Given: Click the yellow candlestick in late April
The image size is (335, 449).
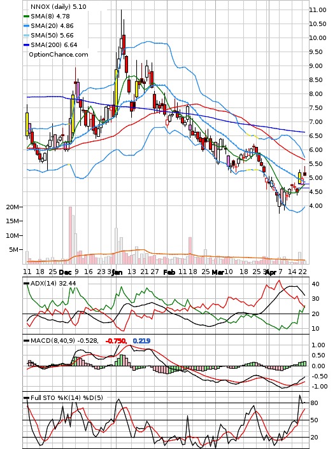Looking at the screenshot, I should point(300,178).
